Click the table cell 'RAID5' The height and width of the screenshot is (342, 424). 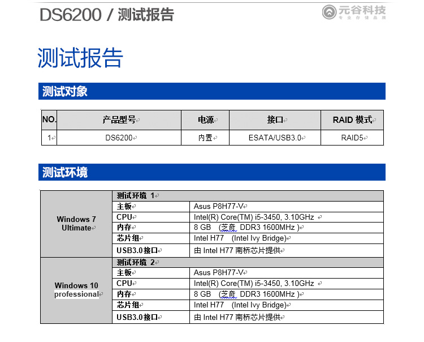[x=352, y=138]
